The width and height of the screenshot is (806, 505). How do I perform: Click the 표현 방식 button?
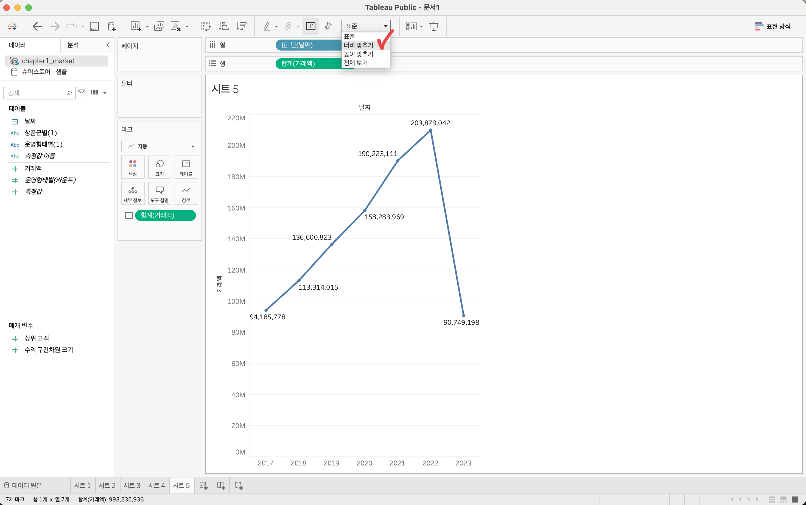coord(773,26)
